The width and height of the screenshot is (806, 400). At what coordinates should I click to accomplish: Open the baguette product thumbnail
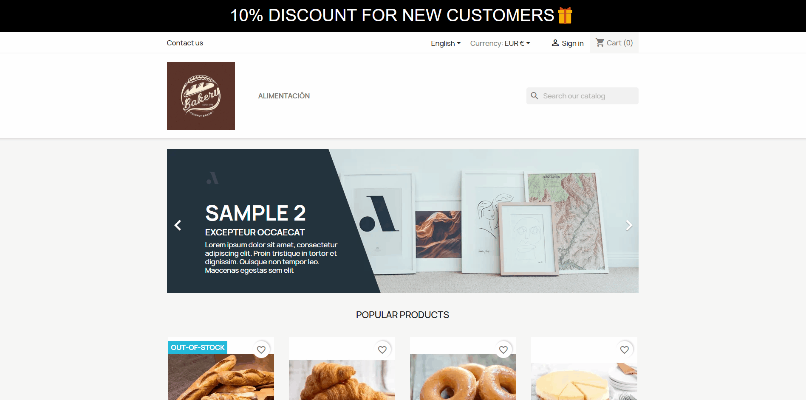[x=221, y=377]
